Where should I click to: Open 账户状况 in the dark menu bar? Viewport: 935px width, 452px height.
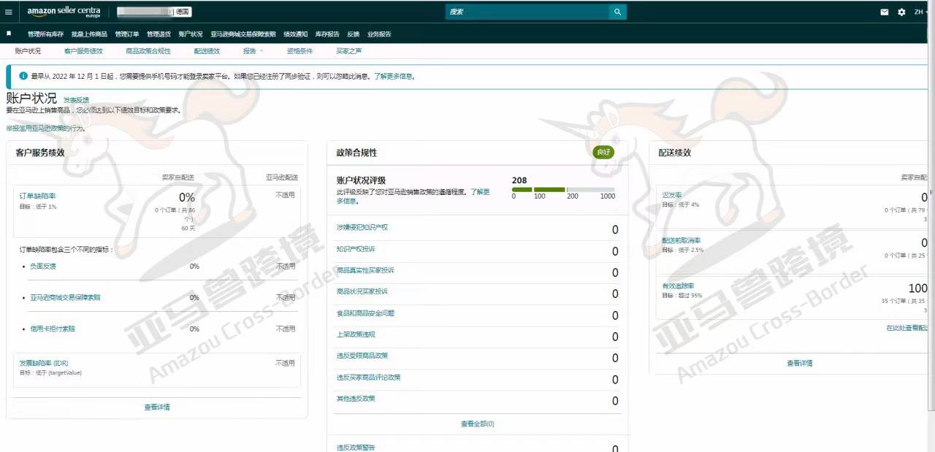(191, 34)
